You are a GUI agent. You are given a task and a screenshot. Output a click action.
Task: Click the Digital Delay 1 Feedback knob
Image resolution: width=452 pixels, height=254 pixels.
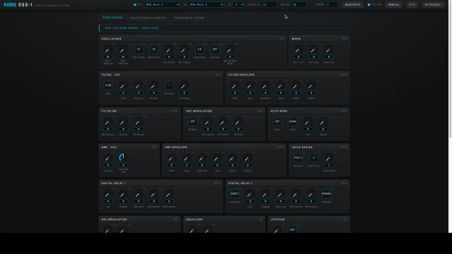[x=123, y=195]
